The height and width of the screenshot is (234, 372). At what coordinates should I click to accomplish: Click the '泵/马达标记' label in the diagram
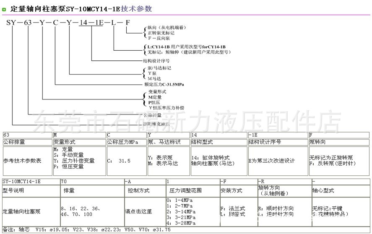coord(159,68)
